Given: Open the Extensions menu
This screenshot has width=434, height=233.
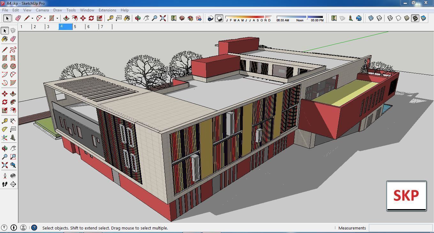Looking at the screenshot, I should pyautogui.click(x=107, y=10).
